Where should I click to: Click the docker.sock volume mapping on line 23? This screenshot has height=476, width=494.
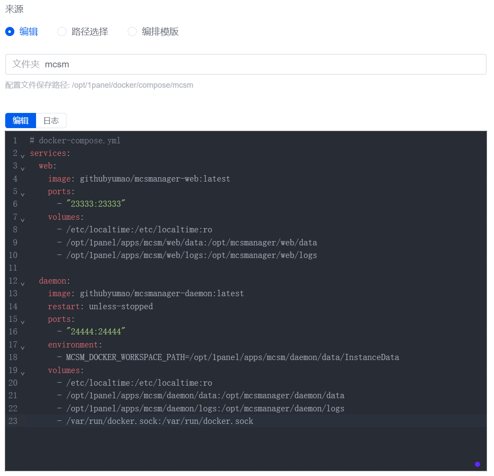pos(160,421)
